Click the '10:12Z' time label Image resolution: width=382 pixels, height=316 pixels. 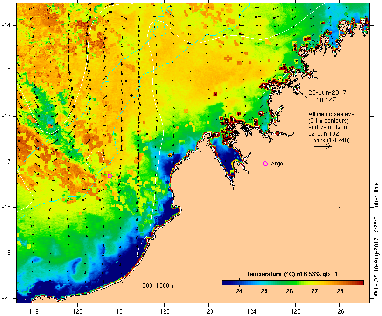pyautogui.click(x=326, y=100)
